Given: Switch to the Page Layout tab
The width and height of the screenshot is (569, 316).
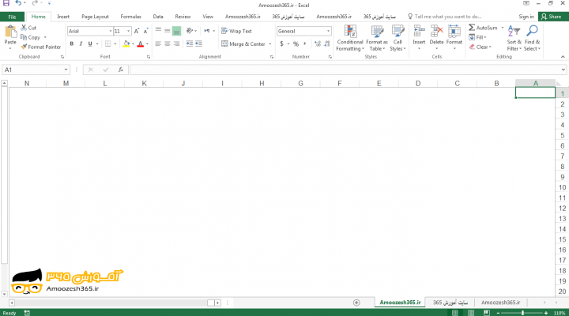Looking at the screenshot, I should [95, 17].
